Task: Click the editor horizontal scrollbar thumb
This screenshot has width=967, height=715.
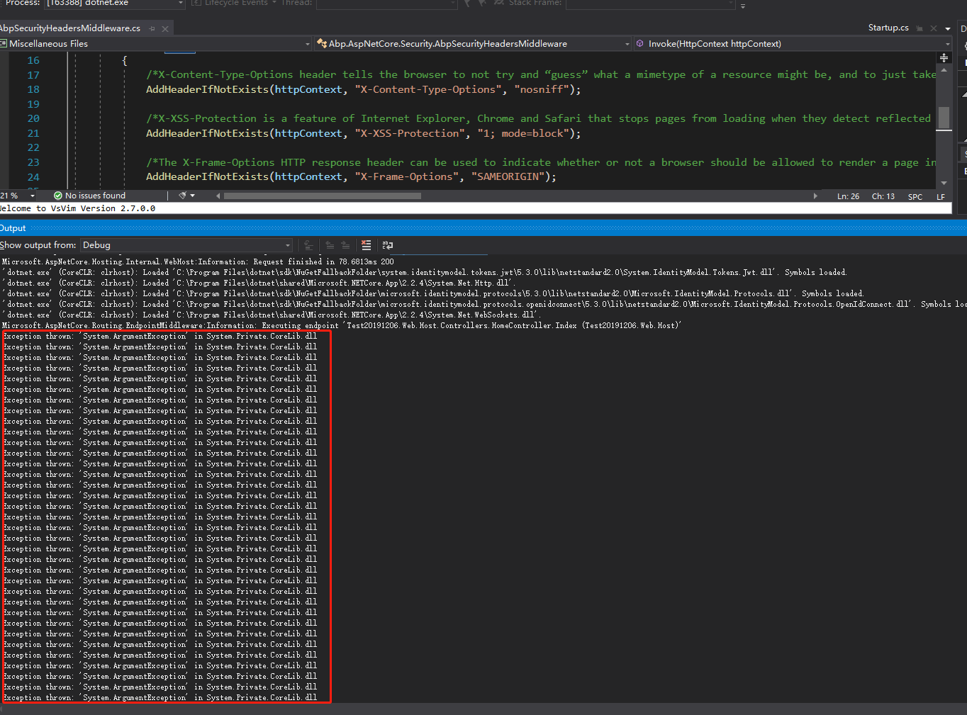Action: 323,196
